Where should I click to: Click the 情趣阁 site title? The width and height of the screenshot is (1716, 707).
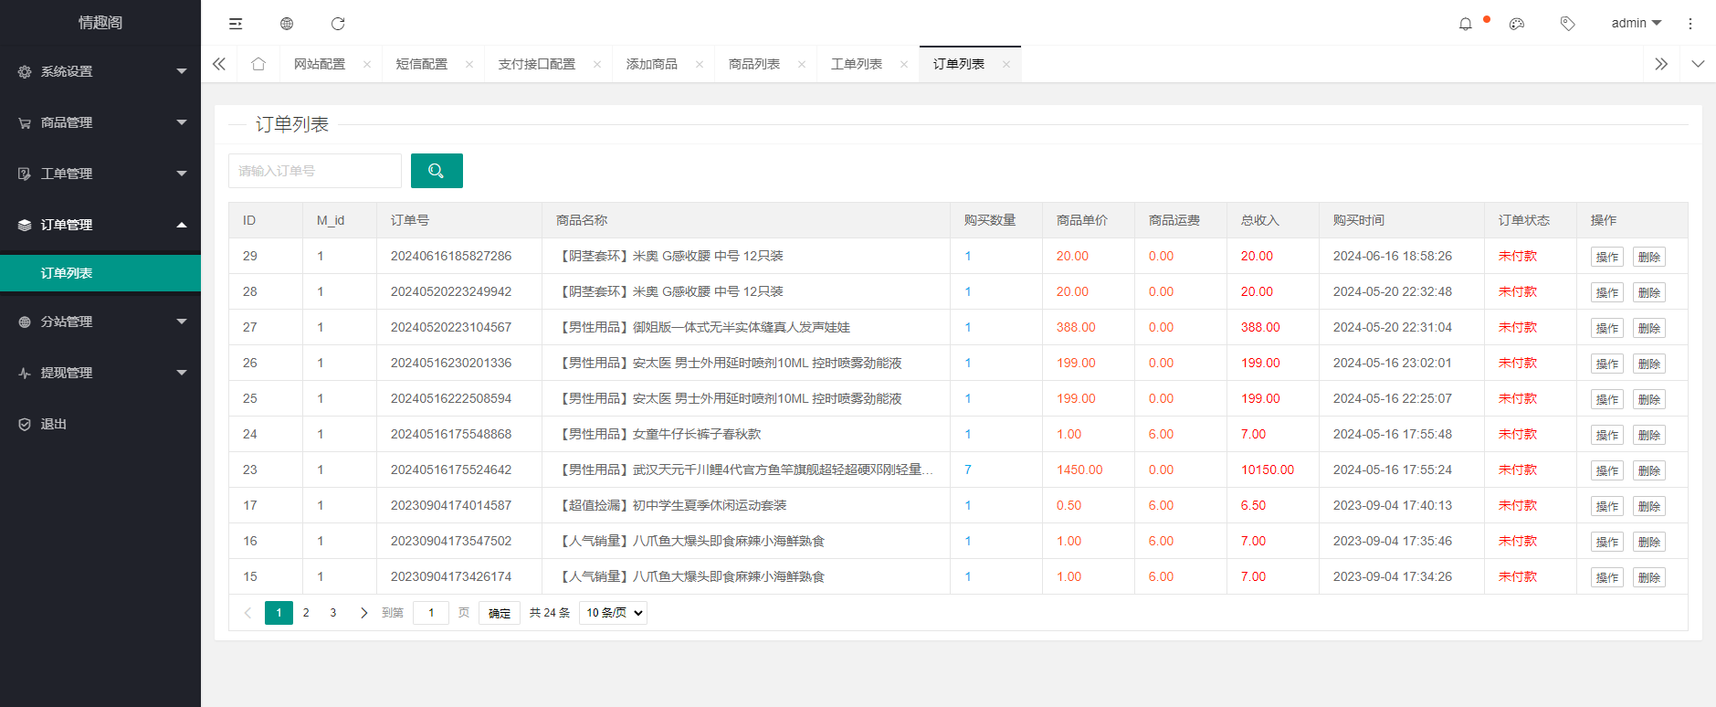[100, 23]
